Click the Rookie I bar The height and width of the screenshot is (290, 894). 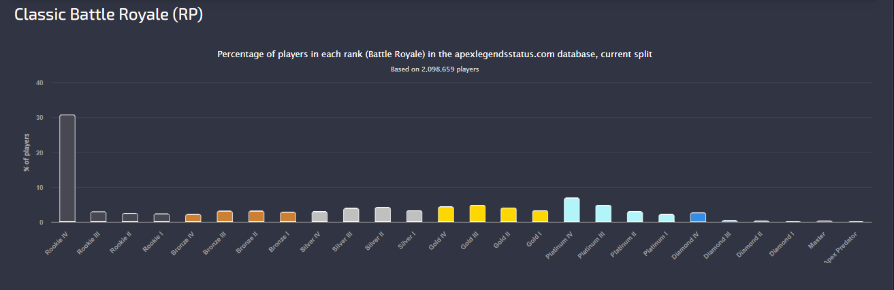tap(162, 218)
